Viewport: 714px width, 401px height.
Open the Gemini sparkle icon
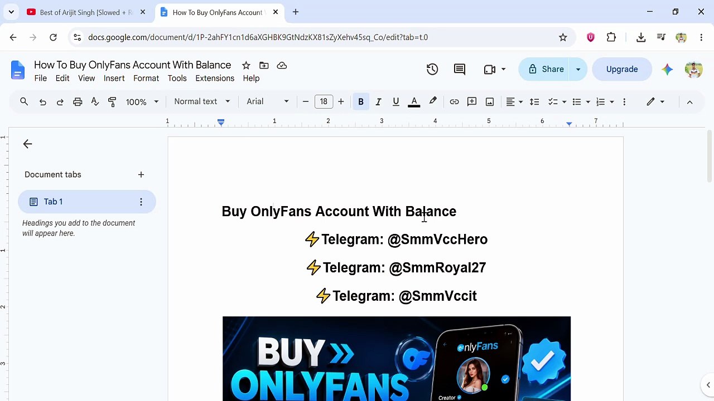click(x=667, y=69)
